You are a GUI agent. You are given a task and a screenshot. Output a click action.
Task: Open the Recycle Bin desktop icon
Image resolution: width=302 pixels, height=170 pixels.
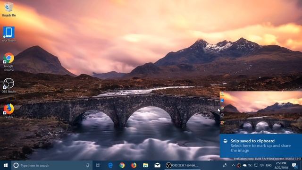[x=8, y=9]
